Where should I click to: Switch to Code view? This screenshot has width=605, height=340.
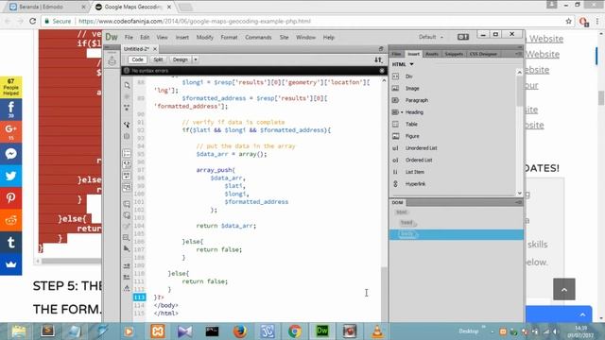point(137,59)
